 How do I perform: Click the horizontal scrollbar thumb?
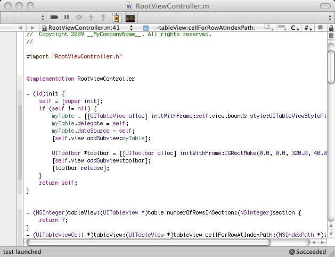[149, 242]
